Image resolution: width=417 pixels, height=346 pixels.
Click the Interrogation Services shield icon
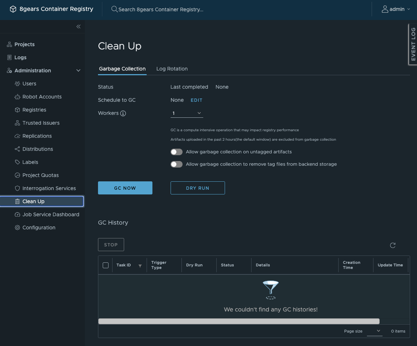pyautogui.click(x=17, y=188)
